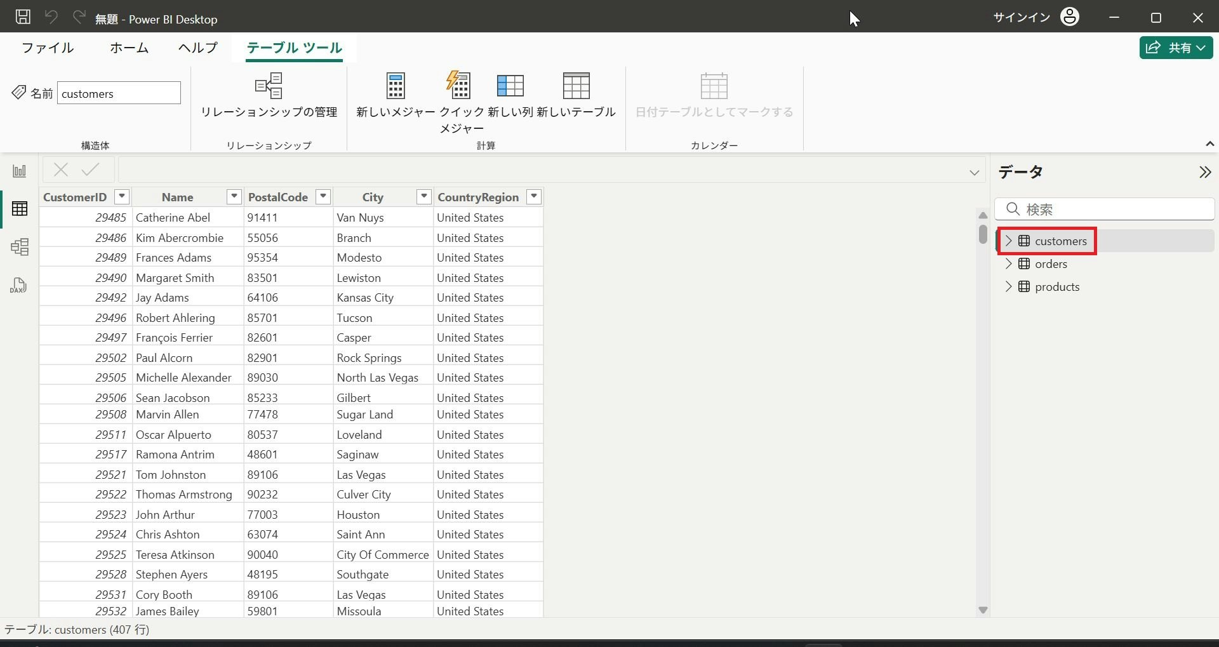Select cell Kim Abercrombie

pos(188,237)
